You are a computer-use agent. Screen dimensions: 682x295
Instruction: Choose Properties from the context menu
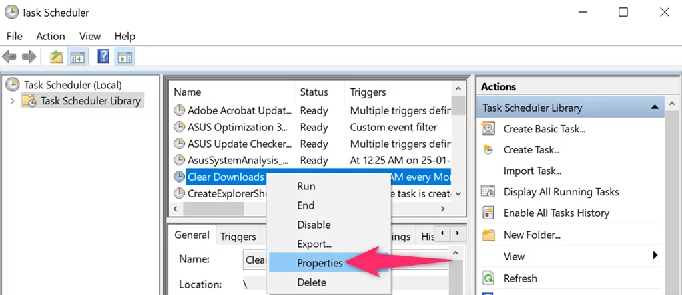tap(320, 263)
